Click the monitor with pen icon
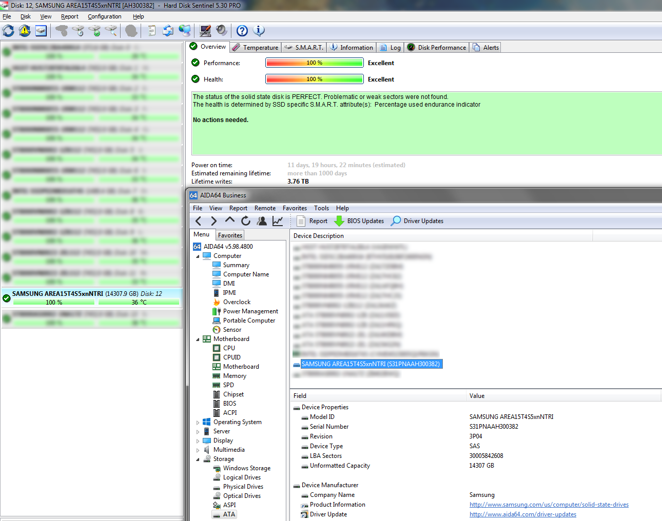Screen dimensions: 662x521 [x=205, y=31]
